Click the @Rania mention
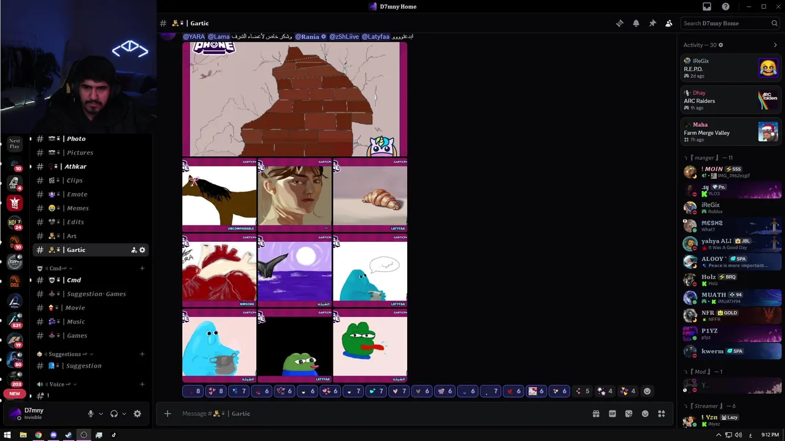 tap(310, 37)
